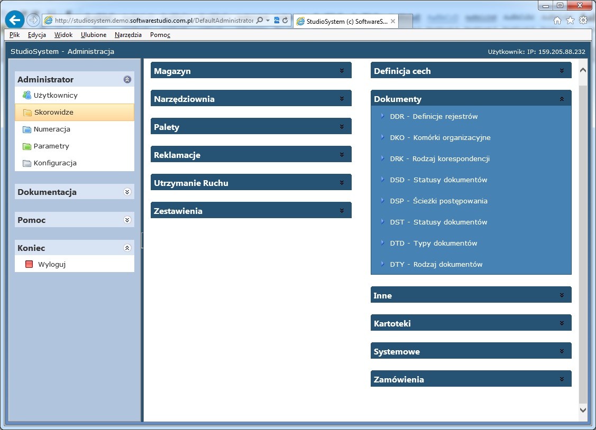Expand the Utrzymanie Ruchu panel chevron
This screenshot has height=430, width=596.
pyautogui.click(x=342, y=183)
